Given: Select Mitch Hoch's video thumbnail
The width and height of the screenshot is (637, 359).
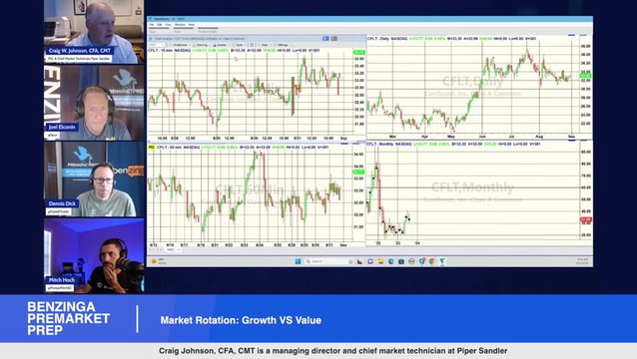Looking at the screenshot, I should [x=94, y=255].
